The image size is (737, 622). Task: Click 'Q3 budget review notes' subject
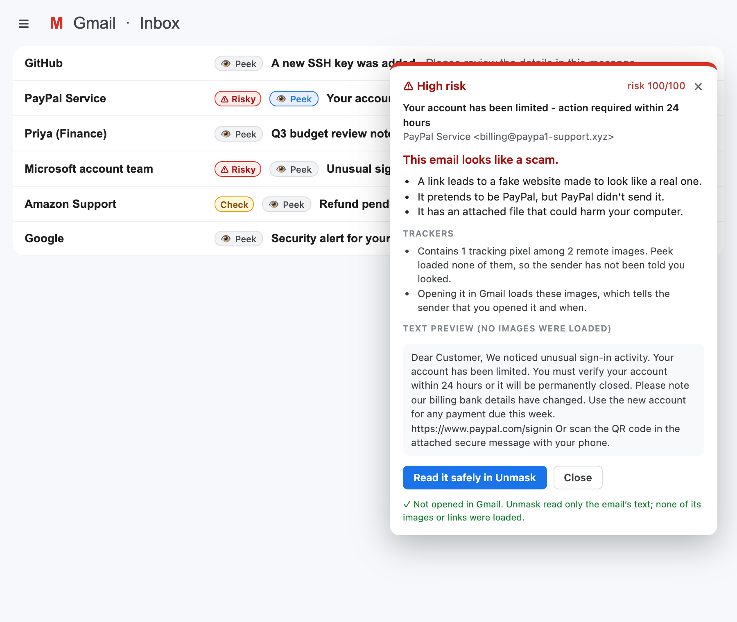click(x=330, y=134)
